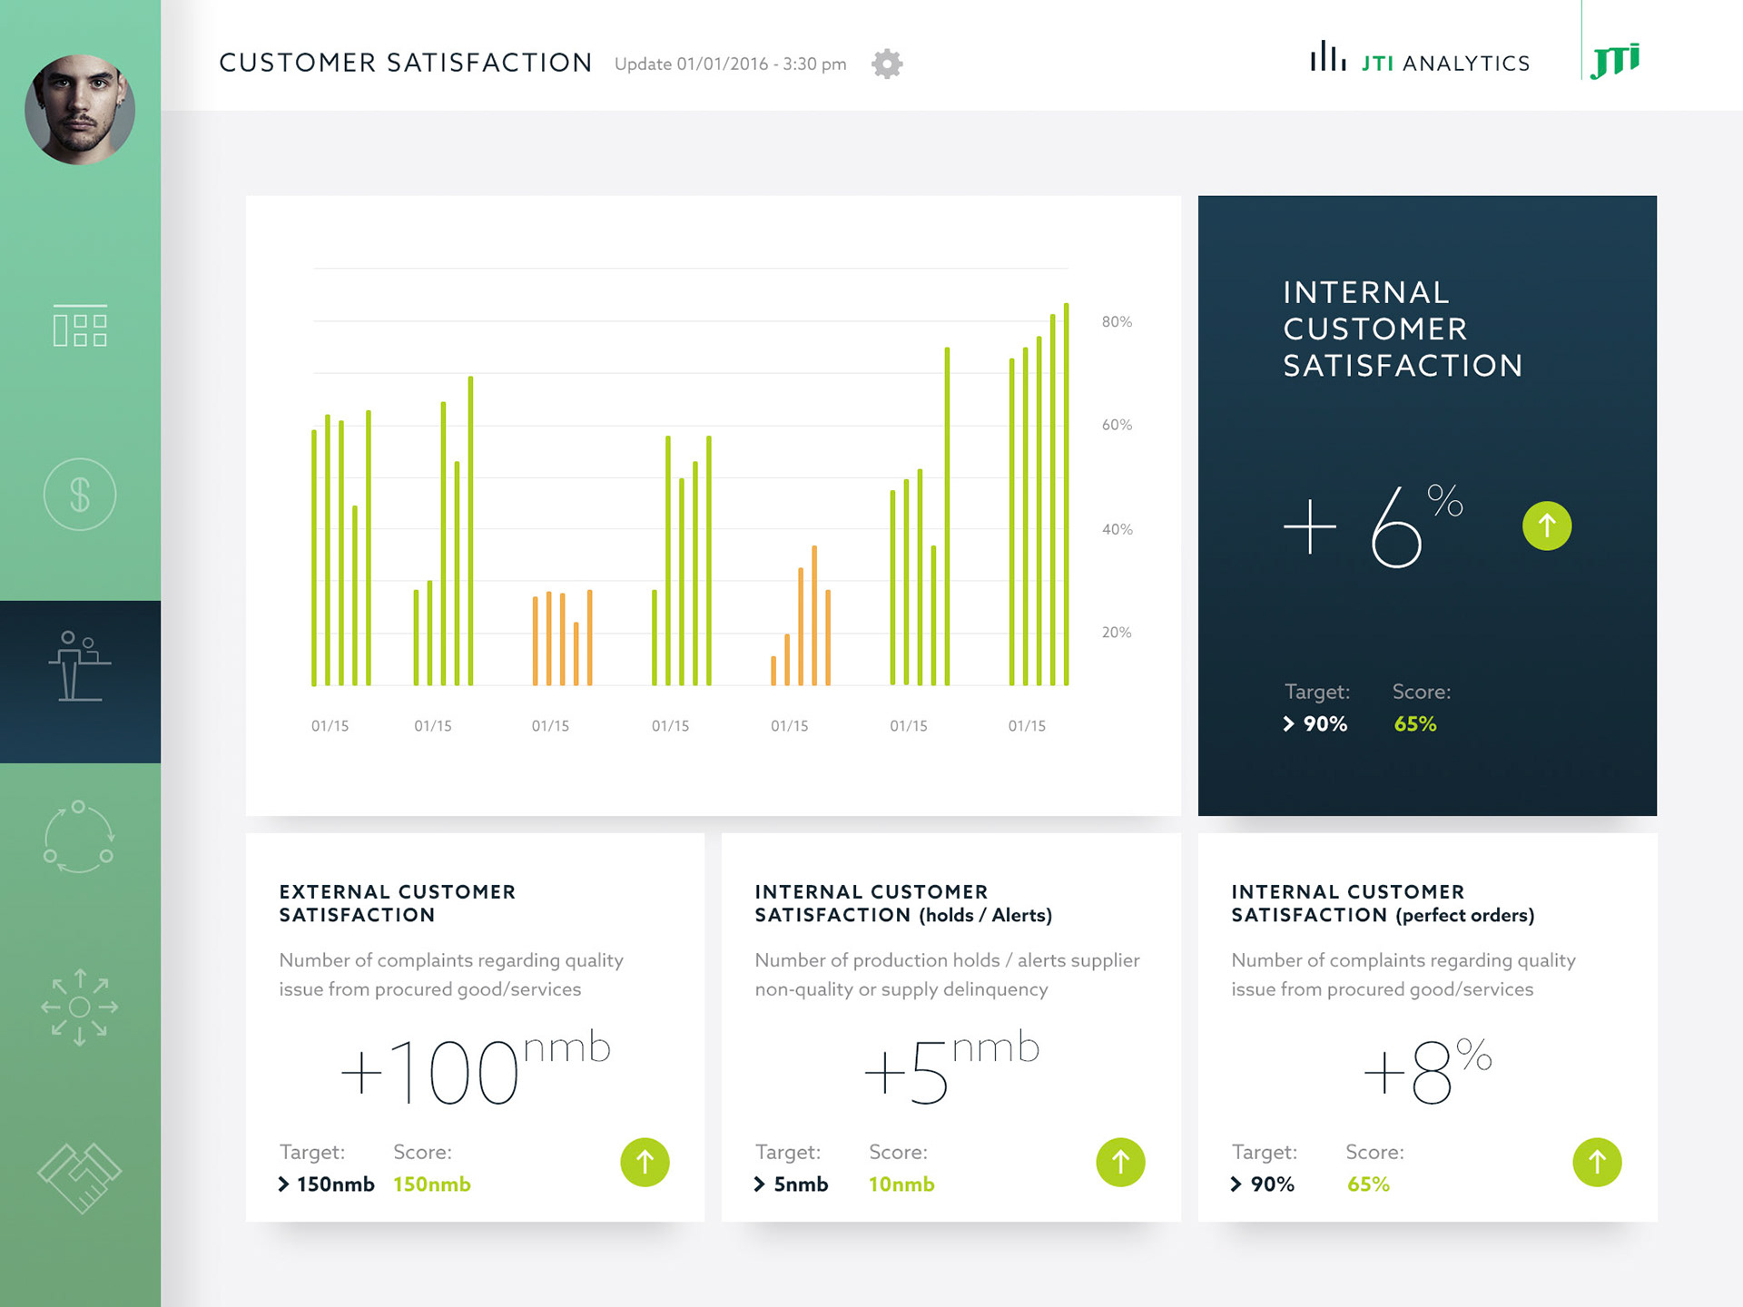The width and height of the screenshot is (1743, 1307).
Task: Open the outward arrows expansion icon
Action: coord(80,1007)
